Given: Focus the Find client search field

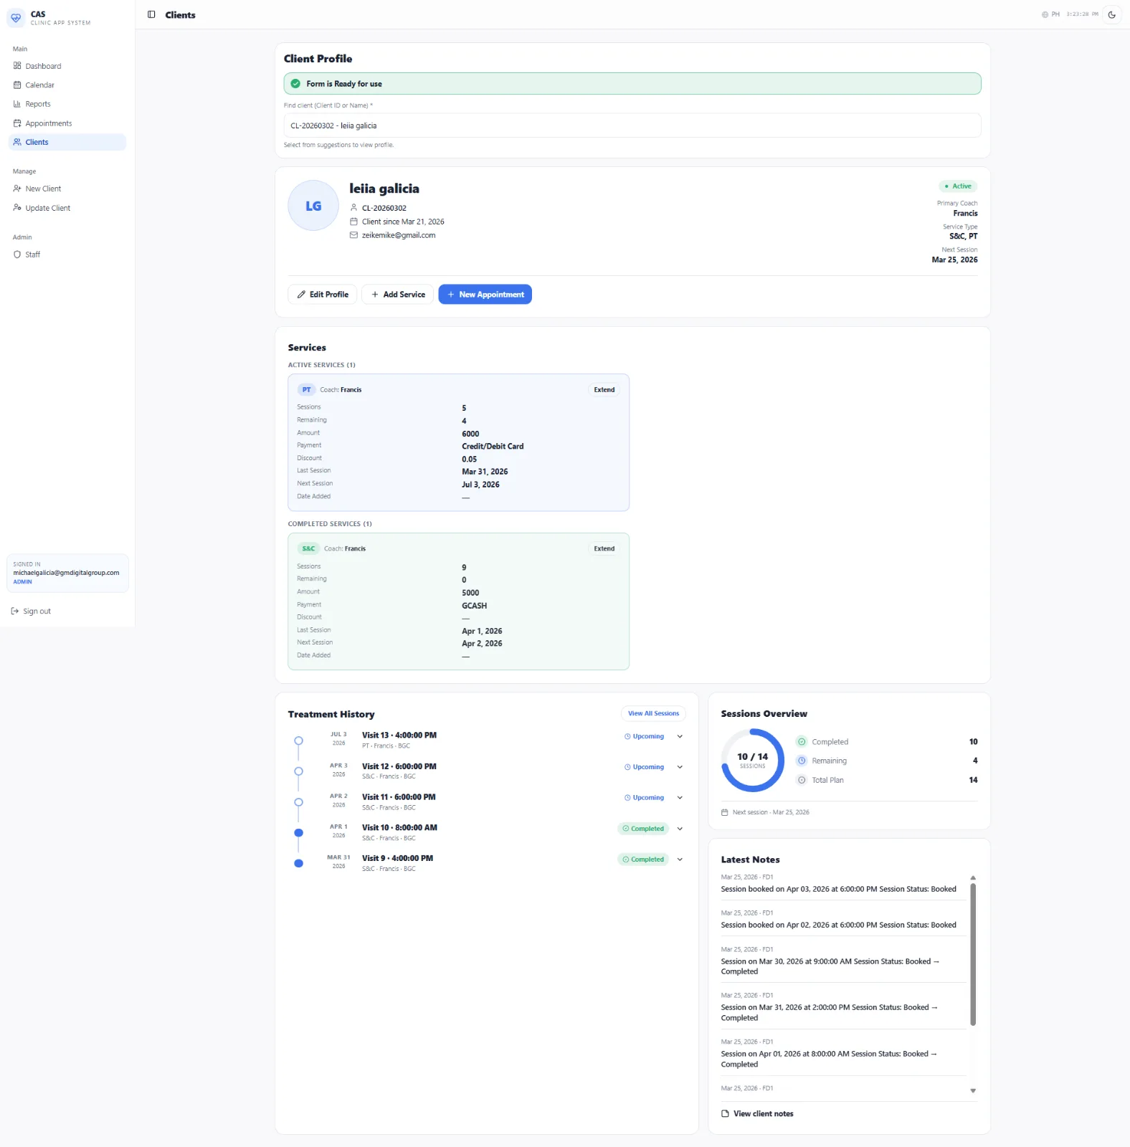Looking at the screenshot, I should (632, 125).
